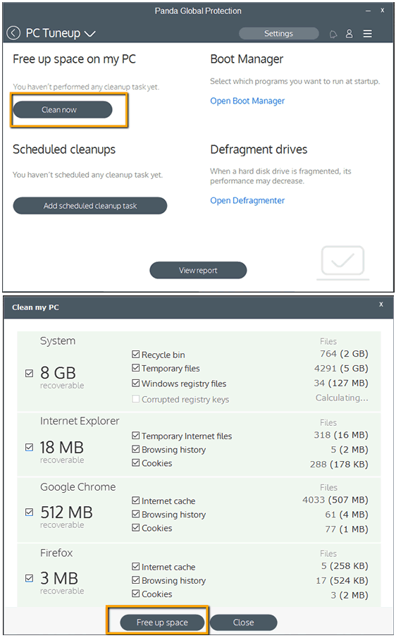Click the 764 (2 GB) Recycle bin value

tap(344, 354)
